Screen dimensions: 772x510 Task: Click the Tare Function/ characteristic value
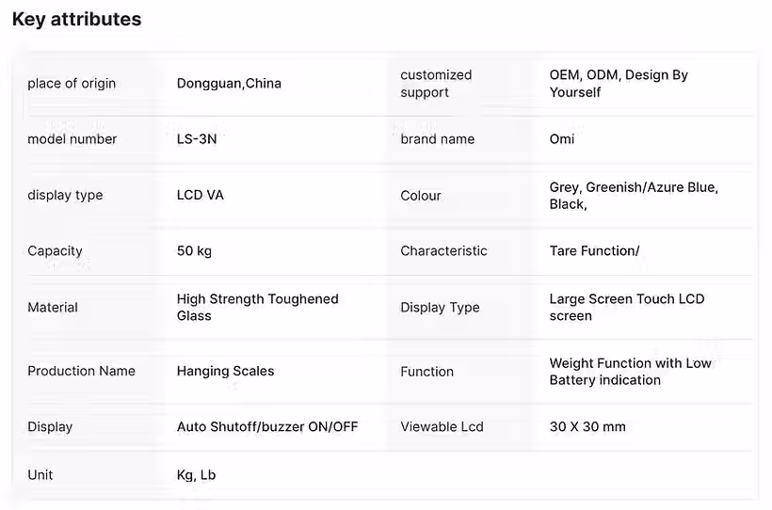coord(594,251)
